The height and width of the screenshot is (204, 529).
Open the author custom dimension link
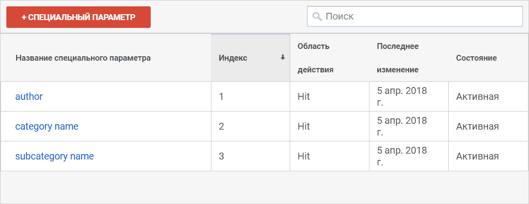pyautogui.click(x=29, y=96)
